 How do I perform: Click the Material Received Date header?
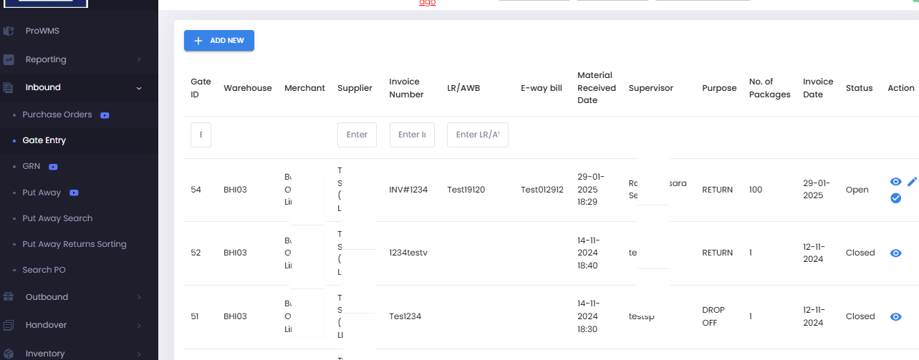pos(597,88)
